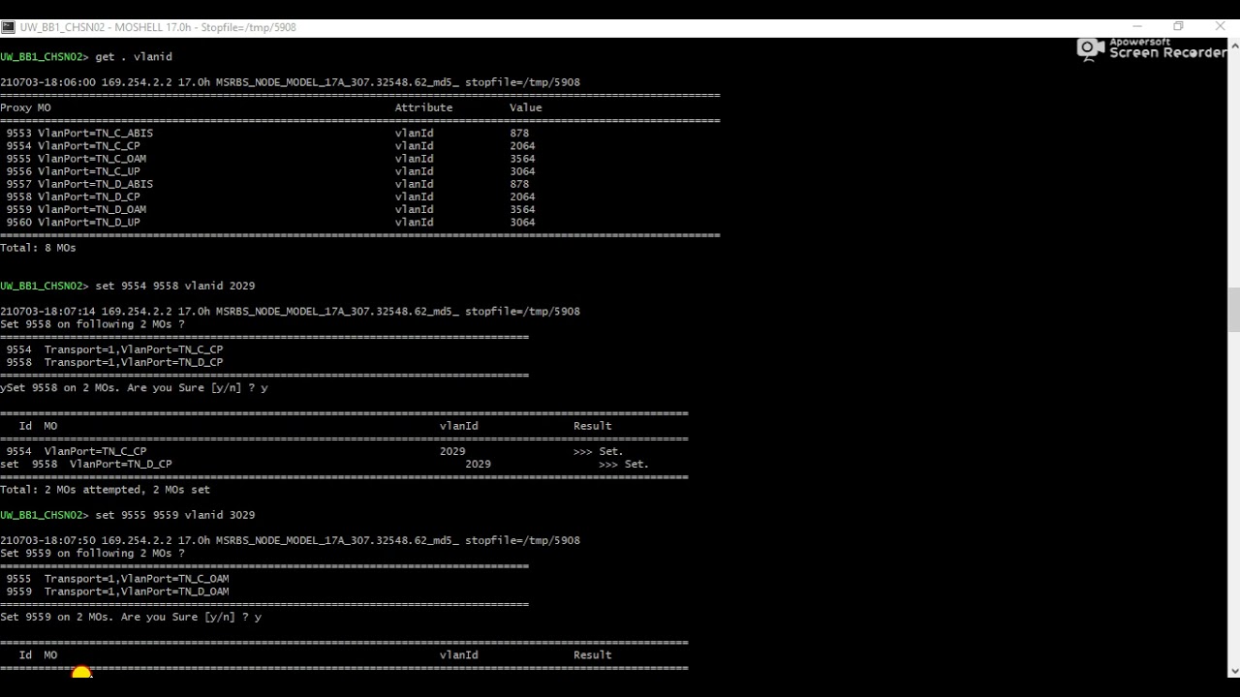
Task: Click 'Set 9559 on 2 MOs. Are you Sure' line
Action: tap(131, 617)
